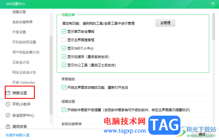Select 开机启动项设置 in sidebar

click(24, 42)
